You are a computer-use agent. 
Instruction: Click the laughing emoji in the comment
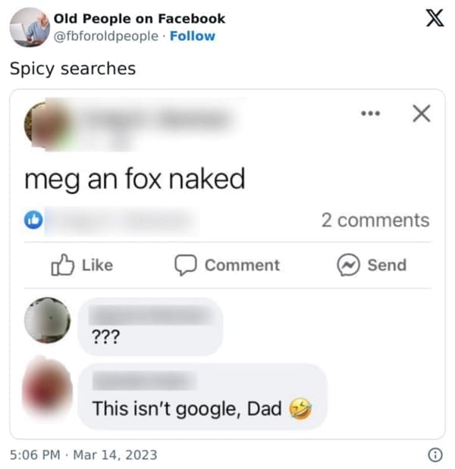click(300, 409)
